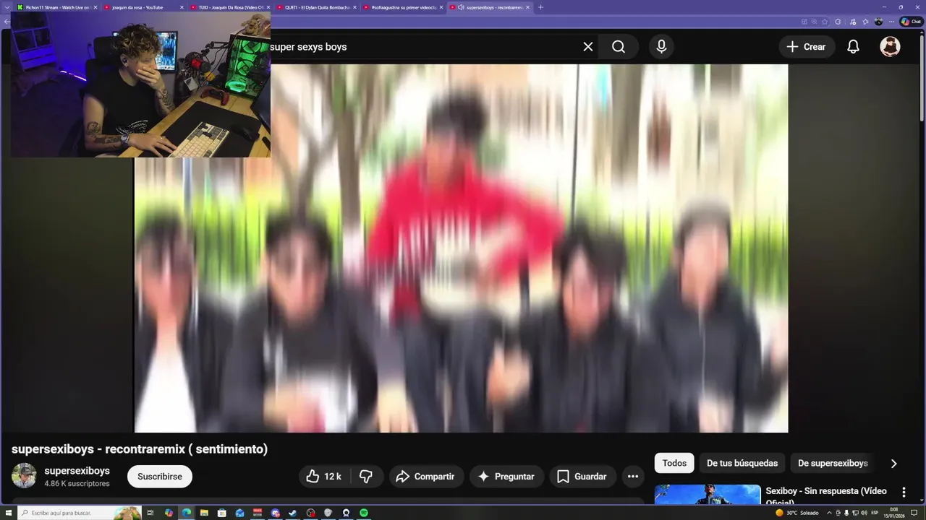
Task: Show hidden system tray icons
Action: point(829,513)
